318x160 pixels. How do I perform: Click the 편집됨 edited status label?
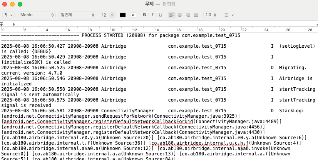click(169, 4)
